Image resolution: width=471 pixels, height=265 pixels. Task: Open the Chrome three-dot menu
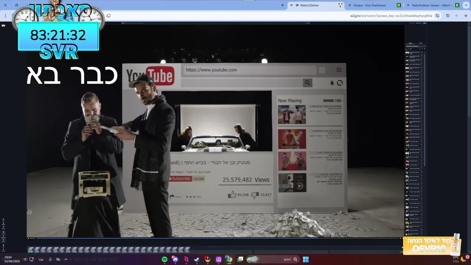point(5,16)
